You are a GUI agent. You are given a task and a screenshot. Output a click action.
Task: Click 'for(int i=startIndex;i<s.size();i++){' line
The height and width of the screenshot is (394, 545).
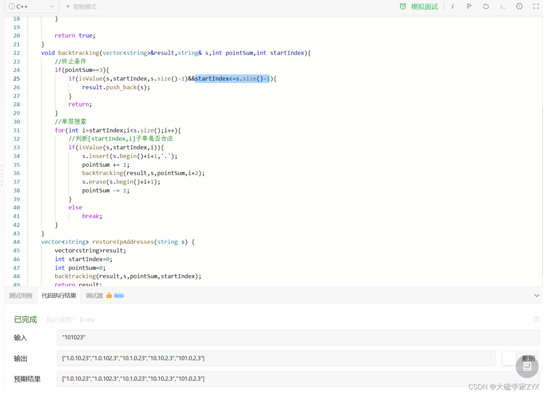[118, 130]
